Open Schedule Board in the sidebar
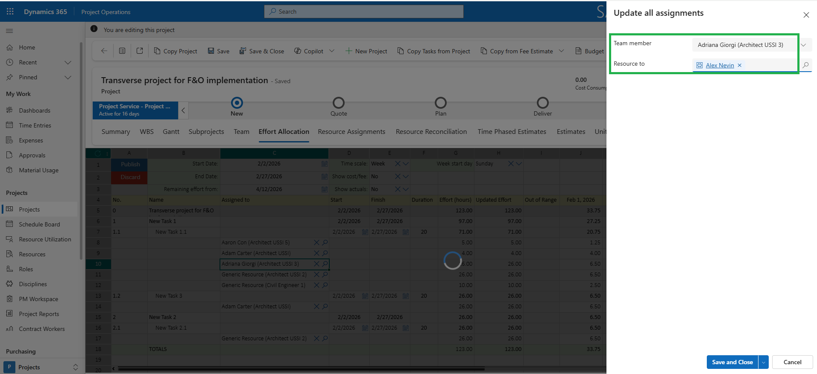Screen dimensions: 817x374 click(39, 224)
